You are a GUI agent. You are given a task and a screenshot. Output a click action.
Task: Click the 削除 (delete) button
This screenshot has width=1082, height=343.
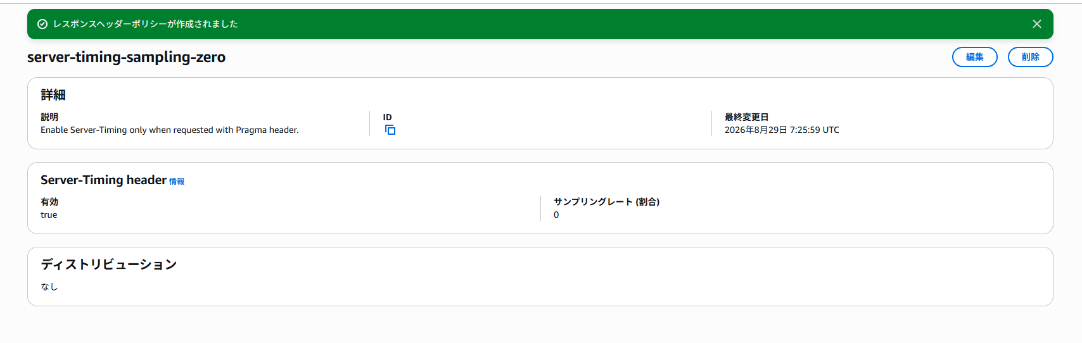click(1031, 57)
